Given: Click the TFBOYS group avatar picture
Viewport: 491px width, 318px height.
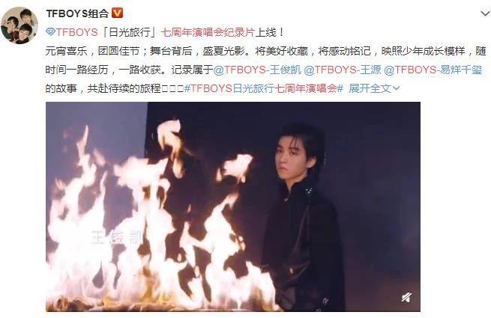Looking at the screenshot, I should (x=19, y=25).
